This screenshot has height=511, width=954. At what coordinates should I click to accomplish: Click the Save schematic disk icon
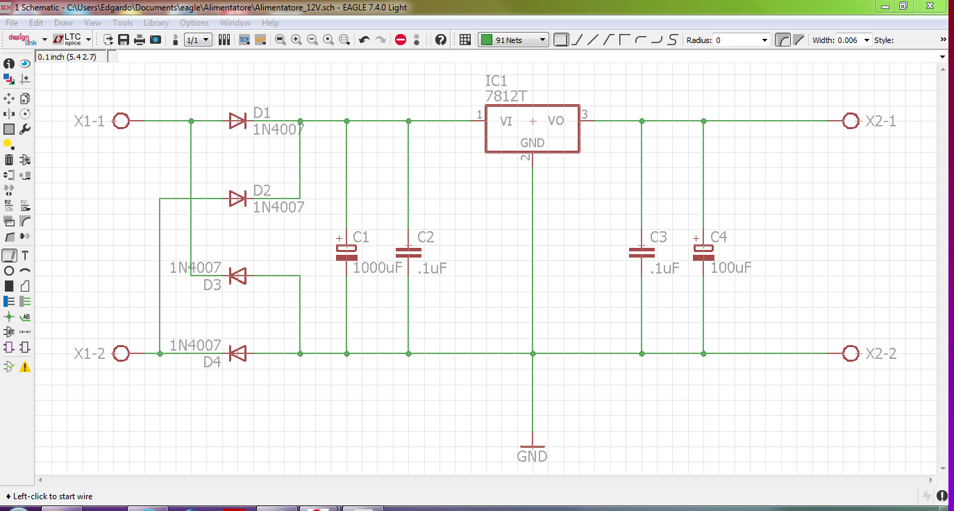click(124, 40)
